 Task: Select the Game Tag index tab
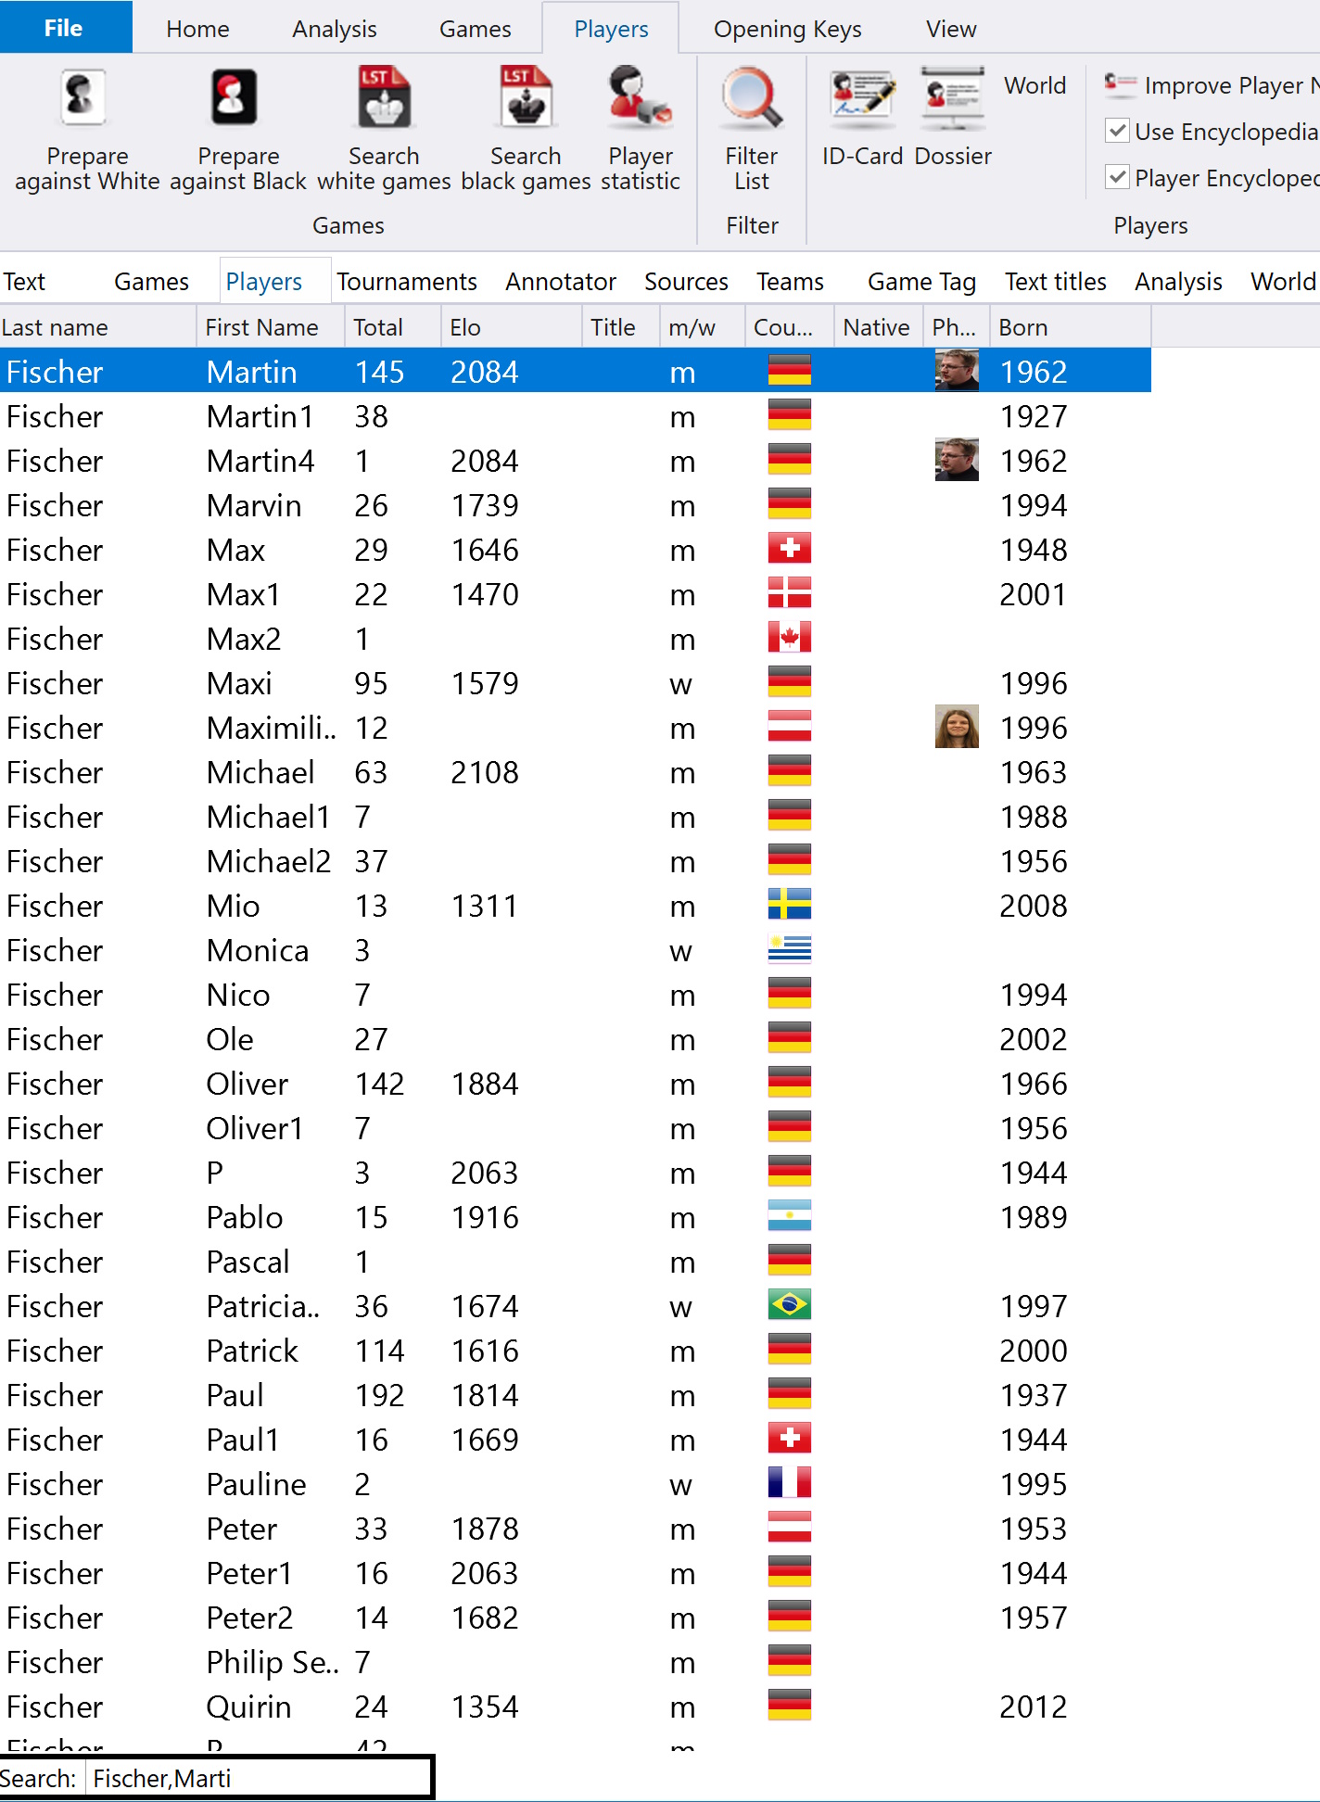pyautogui.click(x=921, y=281)
